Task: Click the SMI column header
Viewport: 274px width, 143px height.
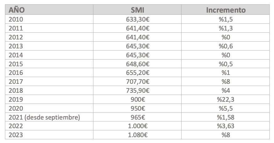Action: pos(137,10)
